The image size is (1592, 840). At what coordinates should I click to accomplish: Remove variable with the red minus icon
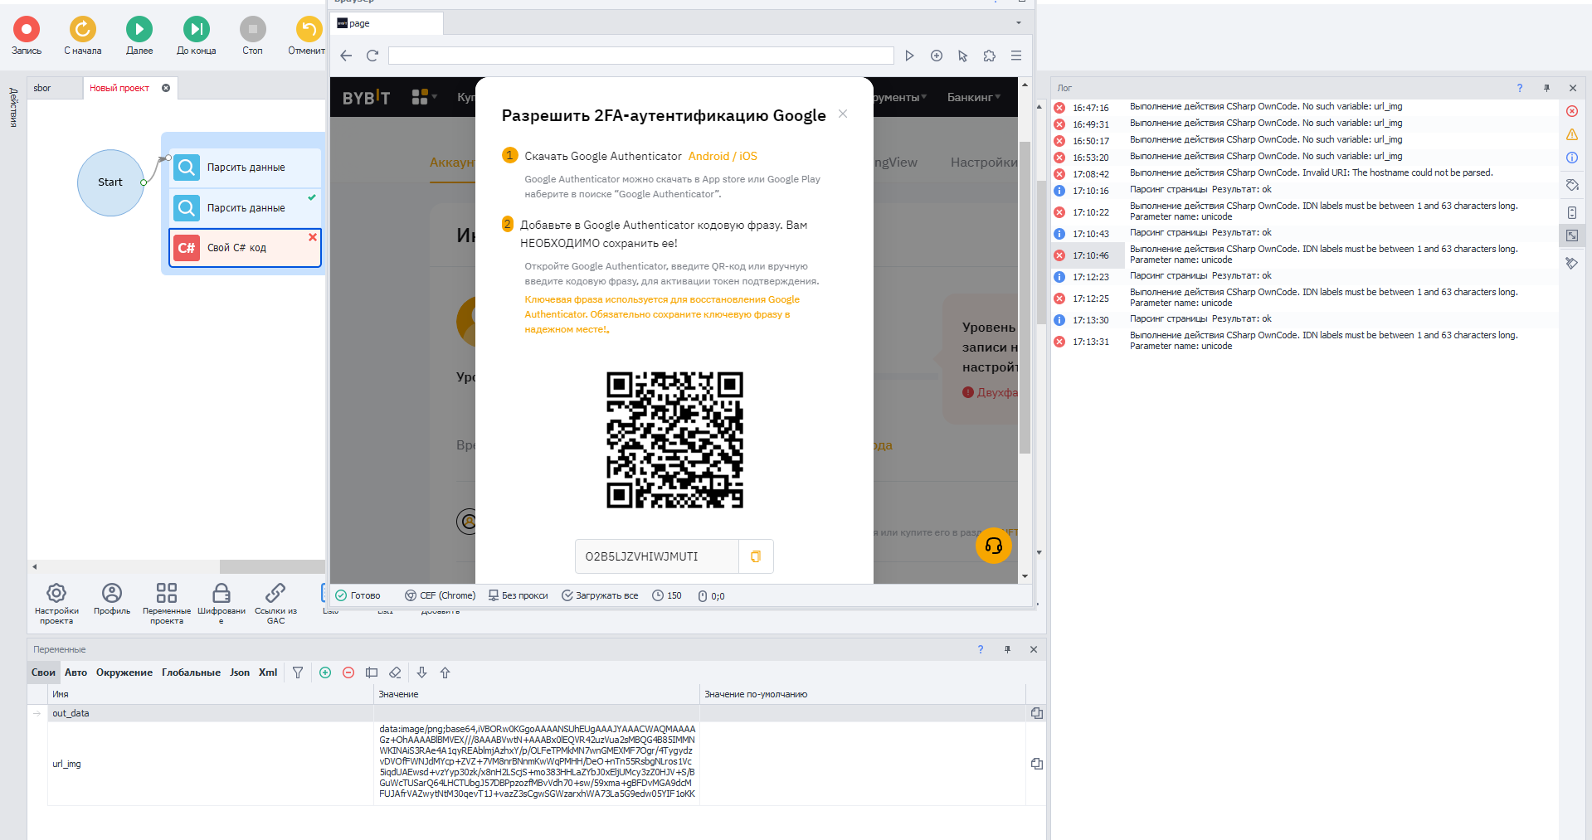tap(348, 672)
